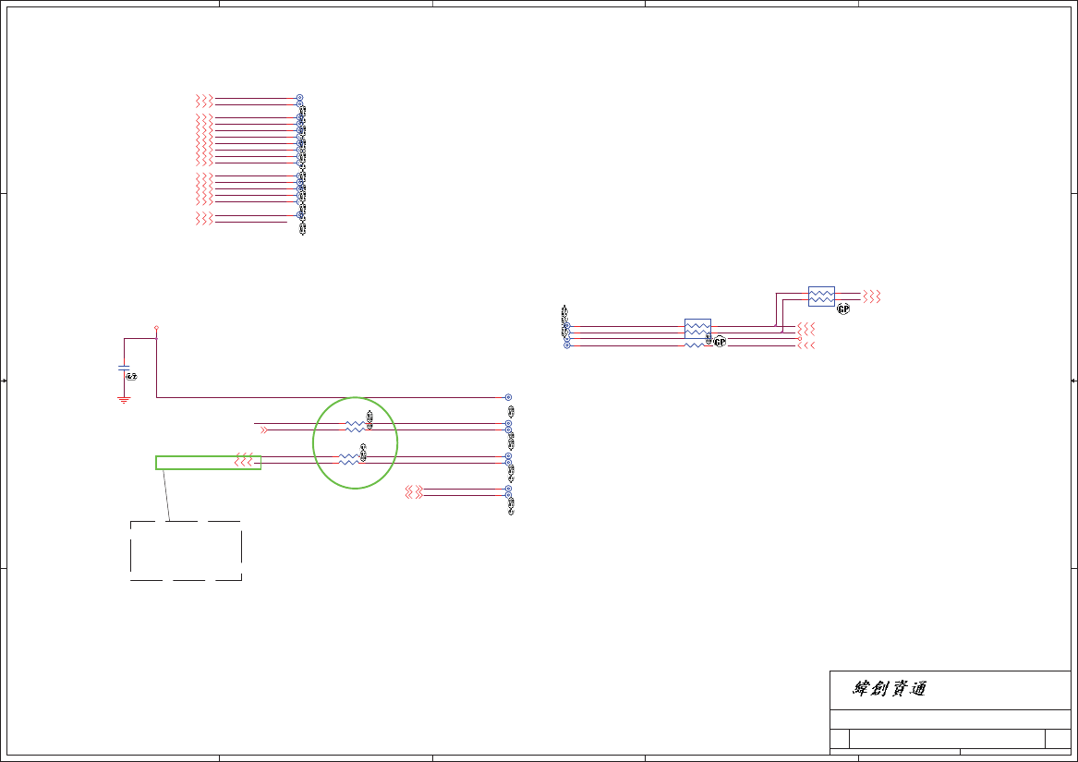Click the single resistor below the middle network
Screen dimensions: 1078x762
[x=695, y=345]
